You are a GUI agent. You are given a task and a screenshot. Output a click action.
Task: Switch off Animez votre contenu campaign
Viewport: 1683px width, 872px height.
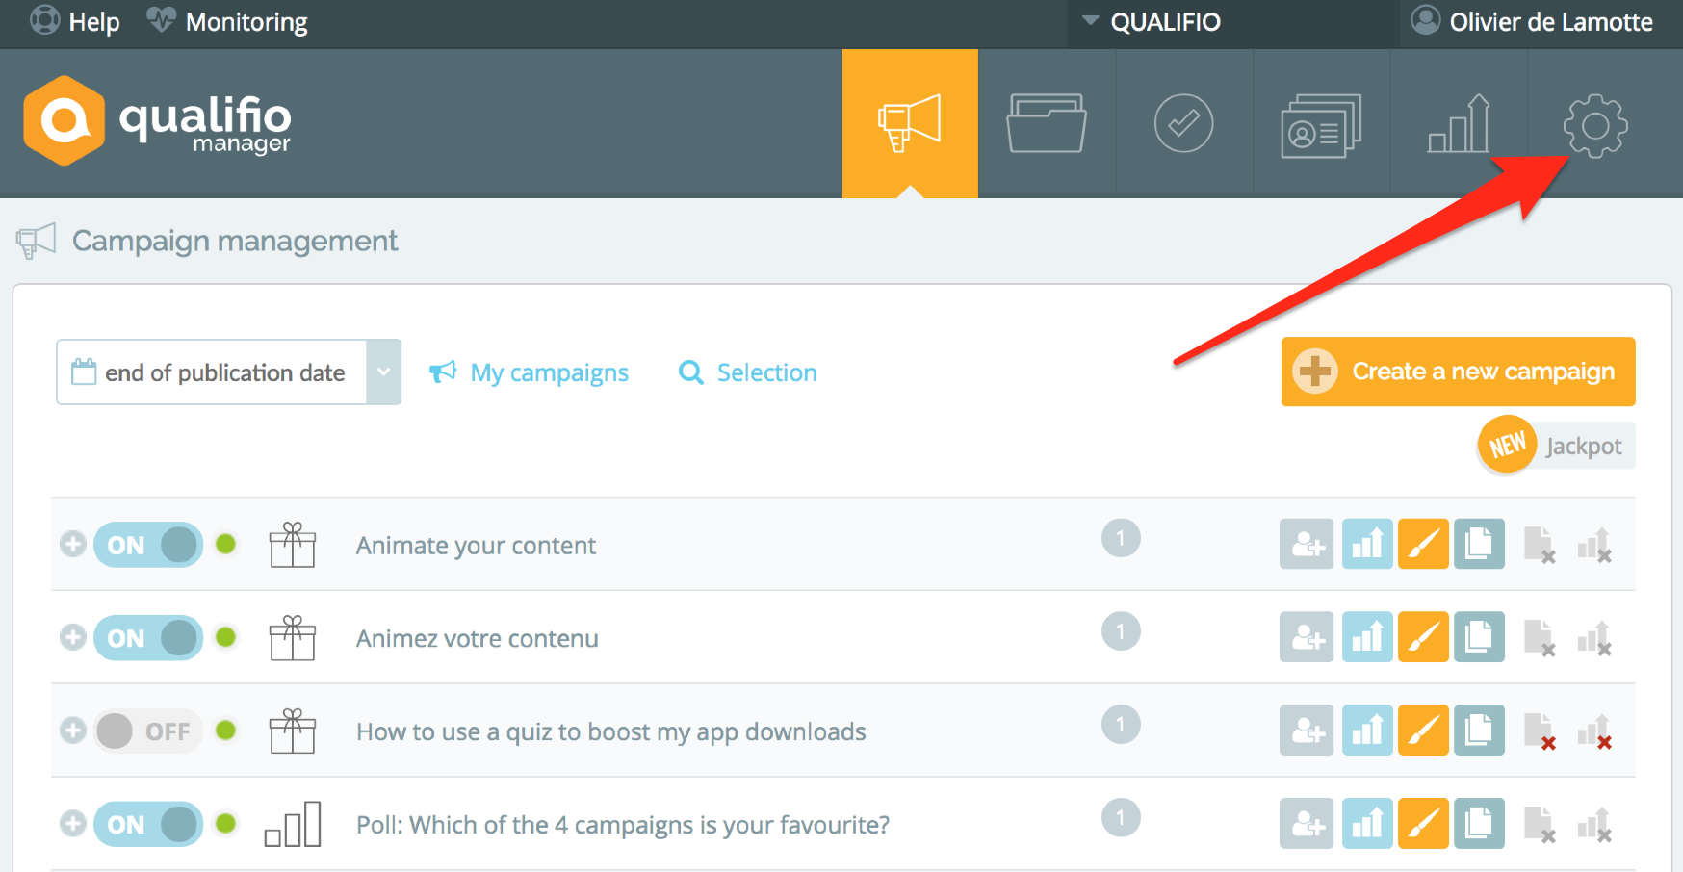(148, 638)
